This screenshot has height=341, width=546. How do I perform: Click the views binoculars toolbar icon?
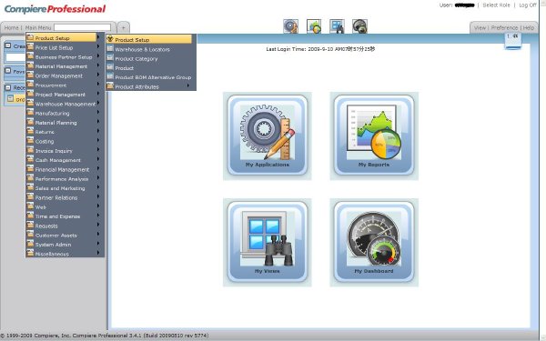[337, 26]
